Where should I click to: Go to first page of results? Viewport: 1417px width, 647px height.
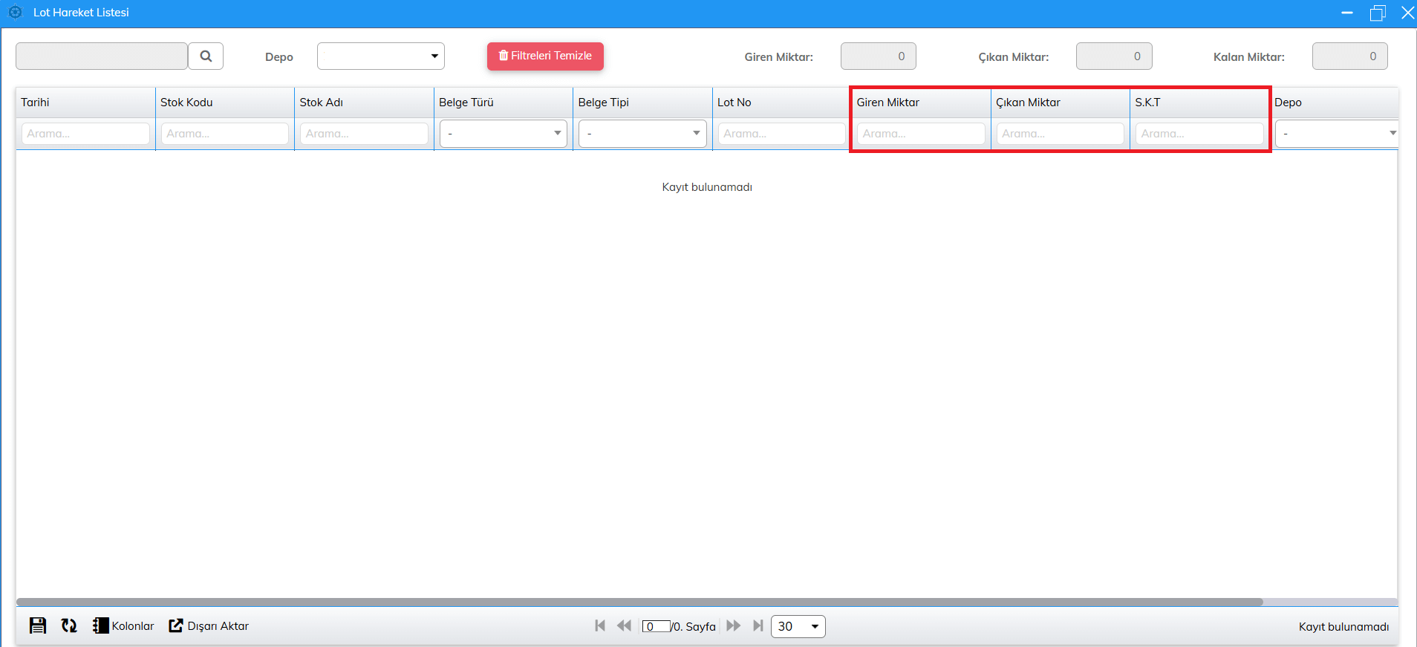[x=600, y=625]
